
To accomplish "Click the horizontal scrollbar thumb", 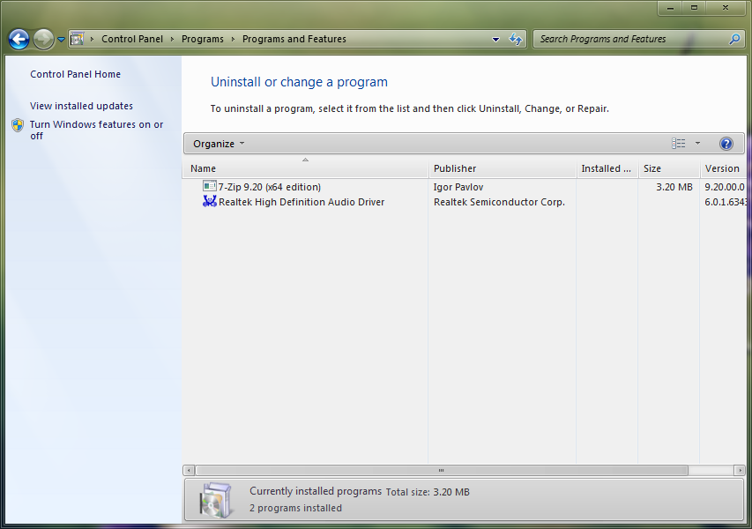I will click(441, 471).
